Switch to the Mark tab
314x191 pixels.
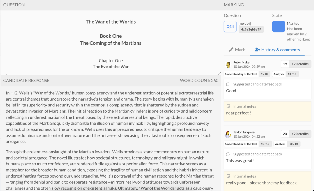click(x=237, y=50)
